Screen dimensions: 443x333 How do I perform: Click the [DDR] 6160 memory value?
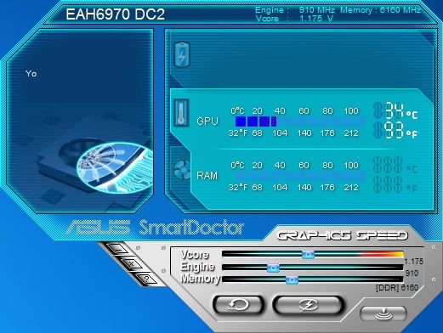click(x=397, y=288)
